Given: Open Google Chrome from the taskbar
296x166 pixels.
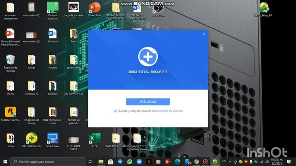Looking at the screenshot, I should [x=196, y=162].
